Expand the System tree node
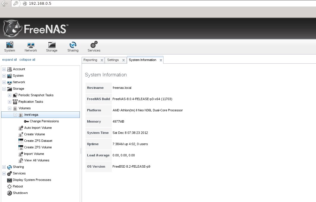Image resolution: width=316 pixels, height=202 pixels. [x=4, y=76]
